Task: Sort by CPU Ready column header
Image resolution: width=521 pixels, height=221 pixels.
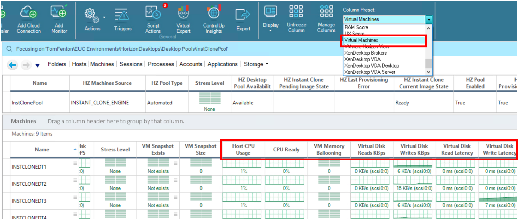Action: (x=286, y=150)
